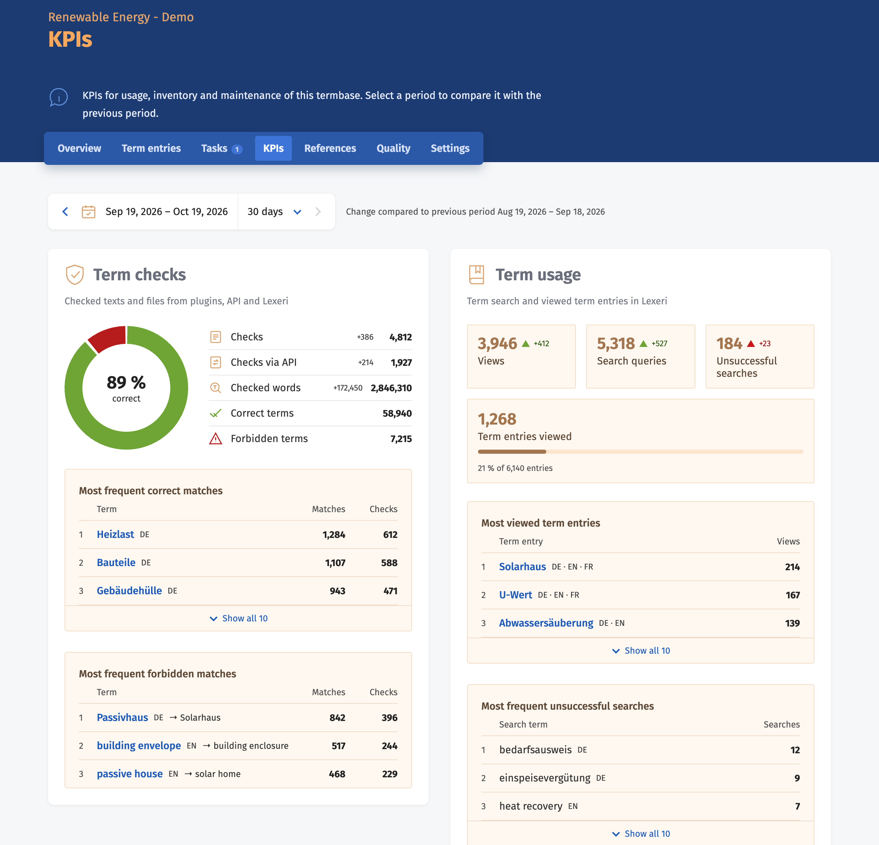Open the Heizlast term link
Image resolution: width=879 pixels, height=845 pixels.
(x=115, y=534)
